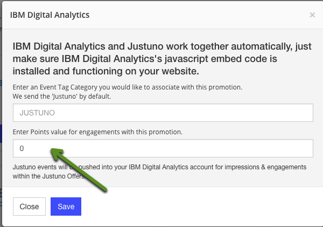Focus the Event Tag Category input field
323x227 pixels.
(x=163, y=113)
